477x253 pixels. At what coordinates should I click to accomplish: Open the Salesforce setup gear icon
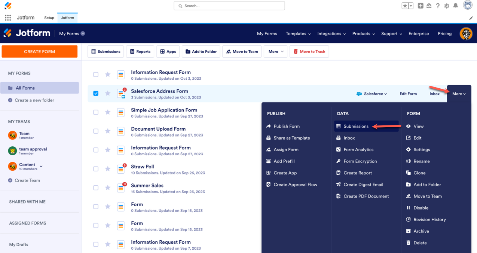click(447, 6)
